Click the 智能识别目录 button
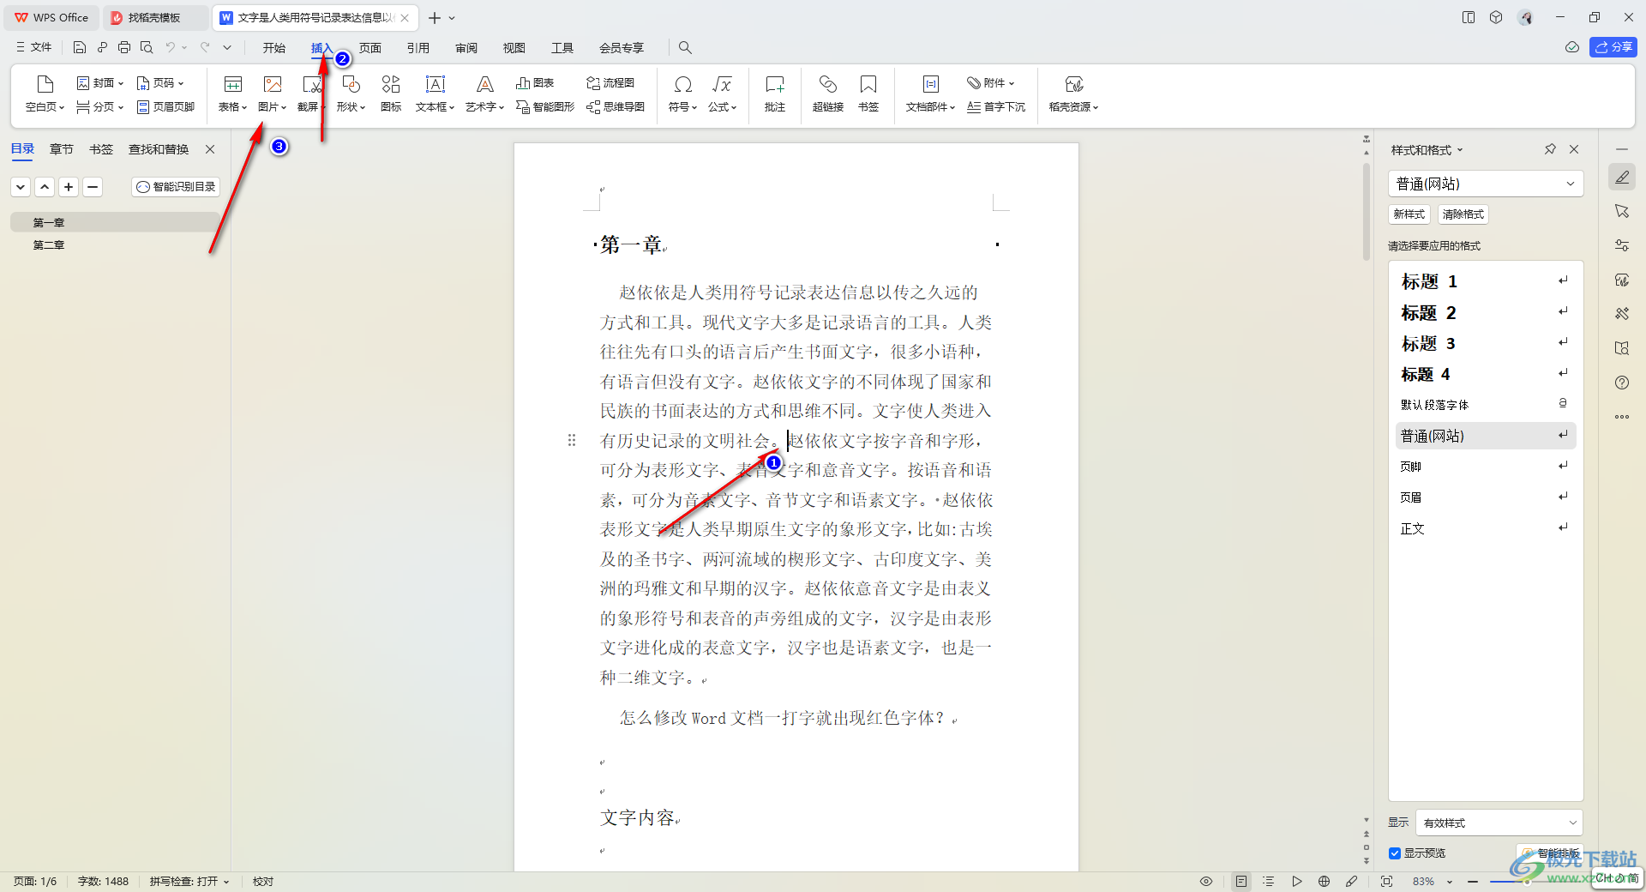This screenshot has width=1646, height=892. (176, 187)
